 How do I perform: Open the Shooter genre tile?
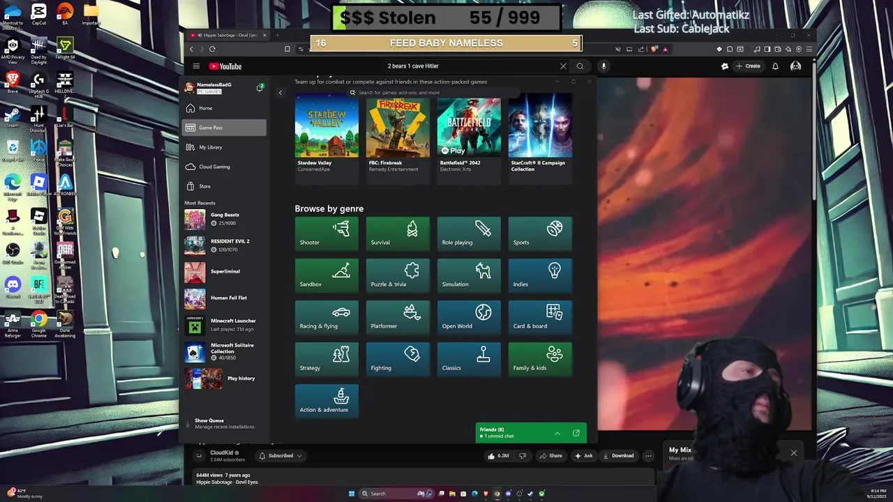pos(327,234)
